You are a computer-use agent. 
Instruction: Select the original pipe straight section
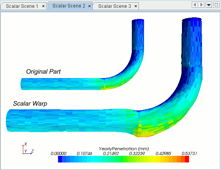(x=61, y=84)
